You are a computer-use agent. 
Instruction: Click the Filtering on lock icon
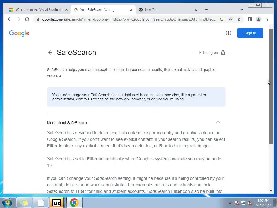pyautogui.click(x=223, y=53)
